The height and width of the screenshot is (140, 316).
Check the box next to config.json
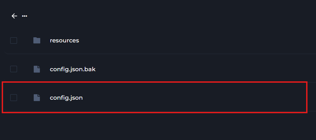14,98
